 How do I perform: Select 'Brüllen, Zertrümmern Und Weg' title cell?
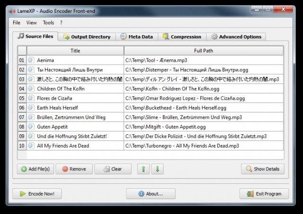pyautogui.click(x=75, y=117)
